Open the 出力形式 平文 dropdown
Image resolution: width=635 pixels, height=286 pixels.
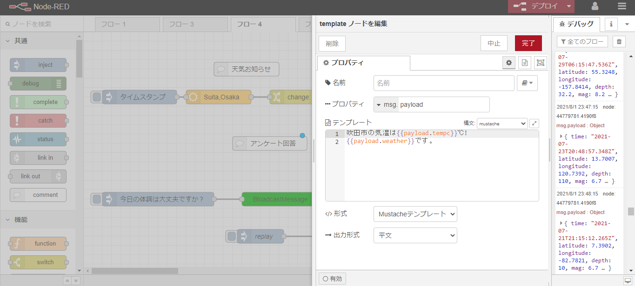[415, 235]
